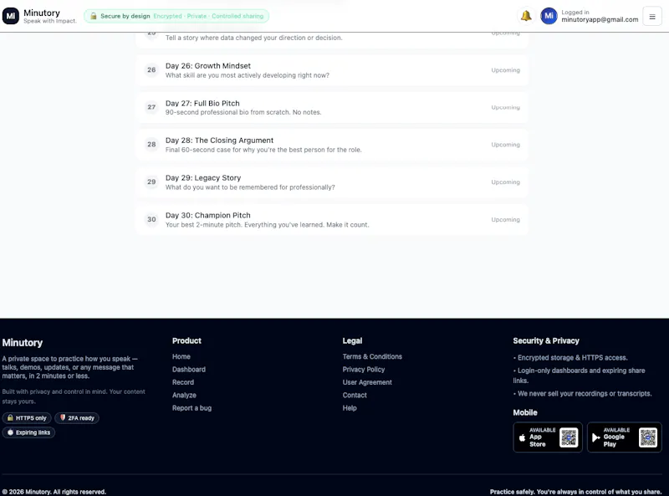Click the Day 26 number badge
The image size is (669, 496).
coord(151,70)
